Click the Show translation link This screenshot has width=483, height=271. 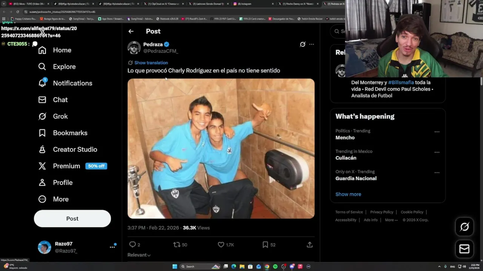(151, 63)
